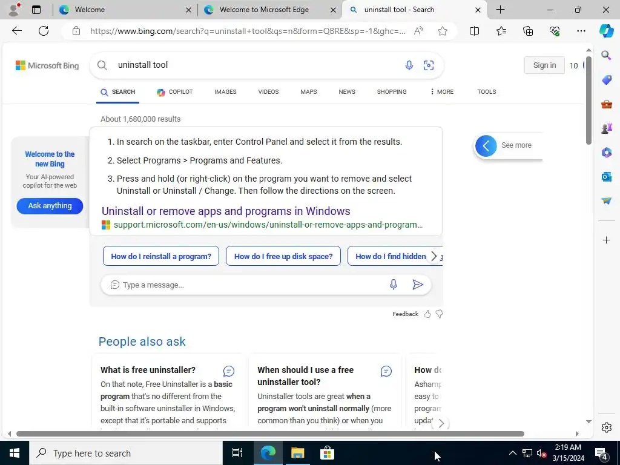Open Task View on taskbar
The image size is (620, 465).
click(237, 453)
